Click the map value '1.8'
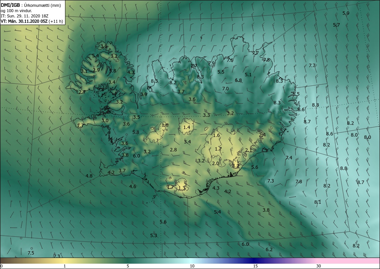This screenshot has height=269, width=380. click(x=165, y=125)
